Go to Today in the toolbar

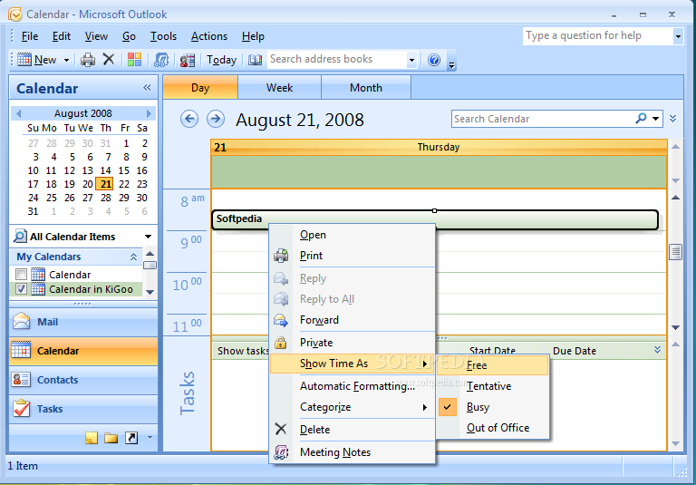(221, 60)
